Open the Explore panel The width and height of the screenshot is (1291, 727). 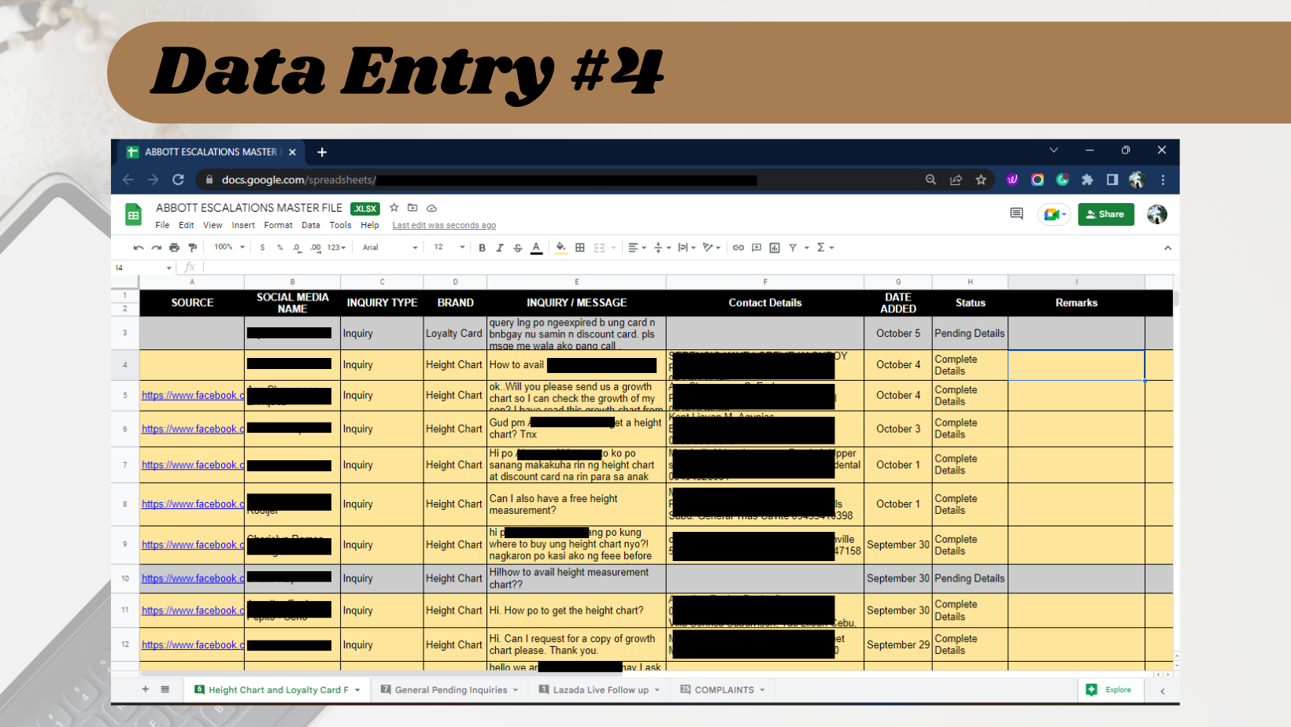click(x=1108, y=690)
